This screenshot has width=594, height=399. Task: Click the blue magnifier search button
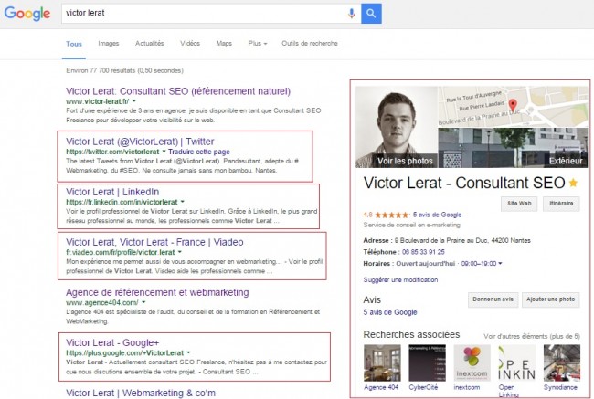(371, 14)
